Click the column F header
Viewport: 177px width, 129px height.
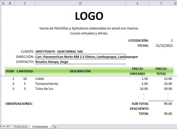pyautogui.click(x=161, y=3)
